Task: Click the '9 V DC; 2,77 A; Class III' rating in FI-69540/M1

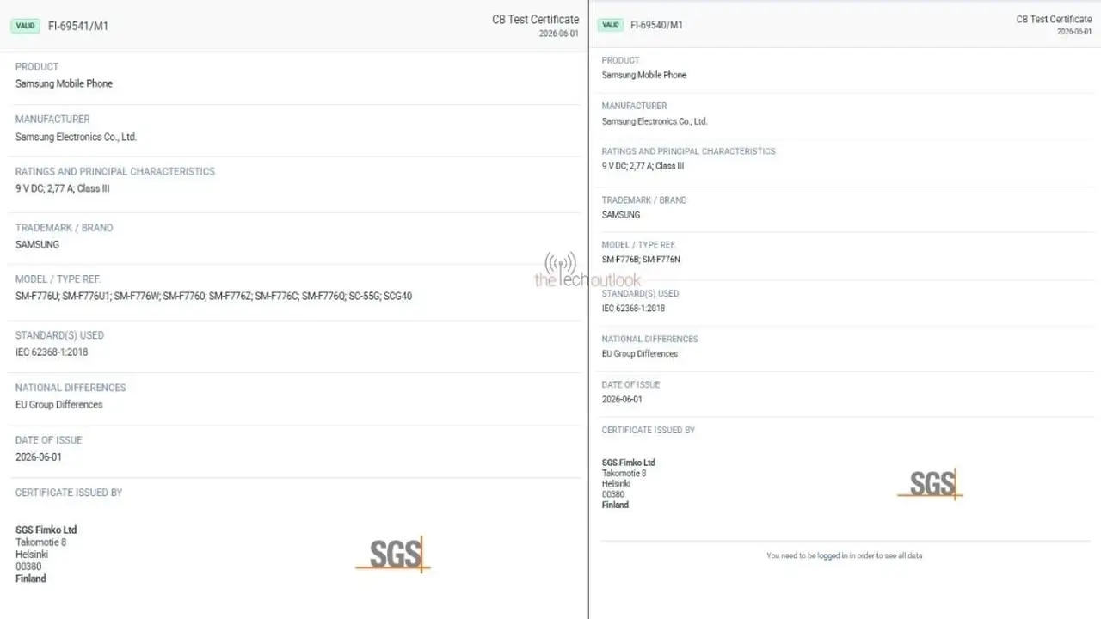Action: click(x=643, y=166)
